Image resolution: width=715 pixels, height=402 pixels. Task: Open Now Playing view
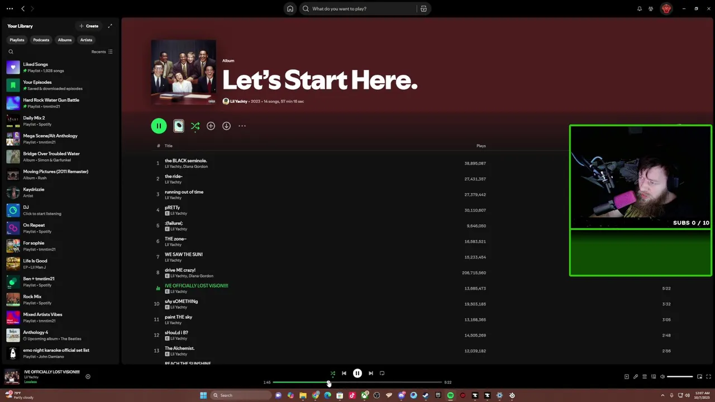click(x=627, y=376)
